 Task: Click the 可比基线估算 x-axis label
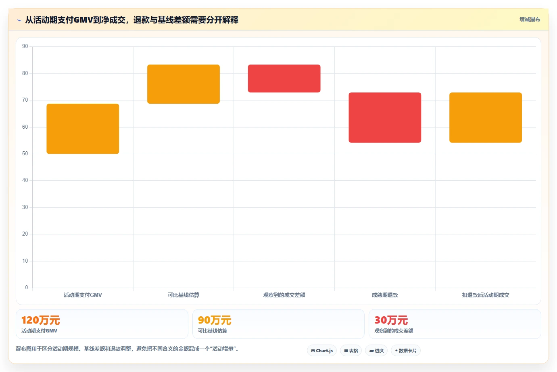[184, 295]
